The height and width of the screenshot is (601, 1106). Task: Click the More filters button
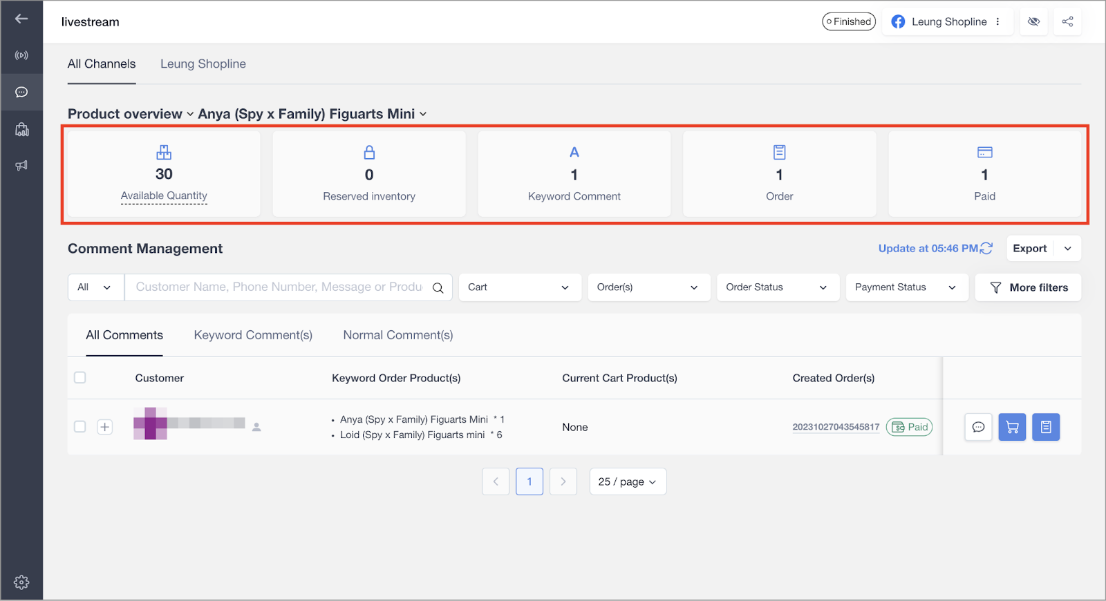coord(1028,287)
